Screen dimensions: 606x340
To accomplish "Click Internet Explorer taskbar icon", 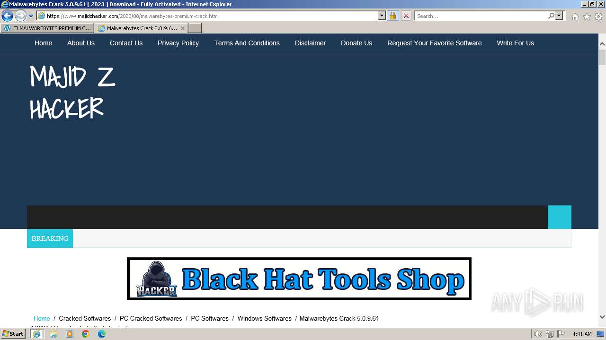I will pyautogui.click(x=36, y=334).
